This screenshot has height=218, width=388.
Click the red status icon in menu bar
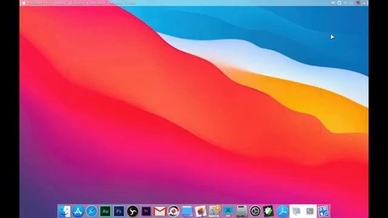[x=358, y=3]
